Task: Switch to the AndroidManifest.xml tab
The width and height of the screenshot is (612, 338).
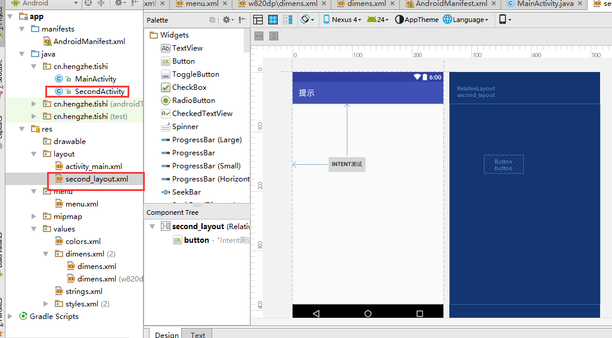Action: pos(451,4)
